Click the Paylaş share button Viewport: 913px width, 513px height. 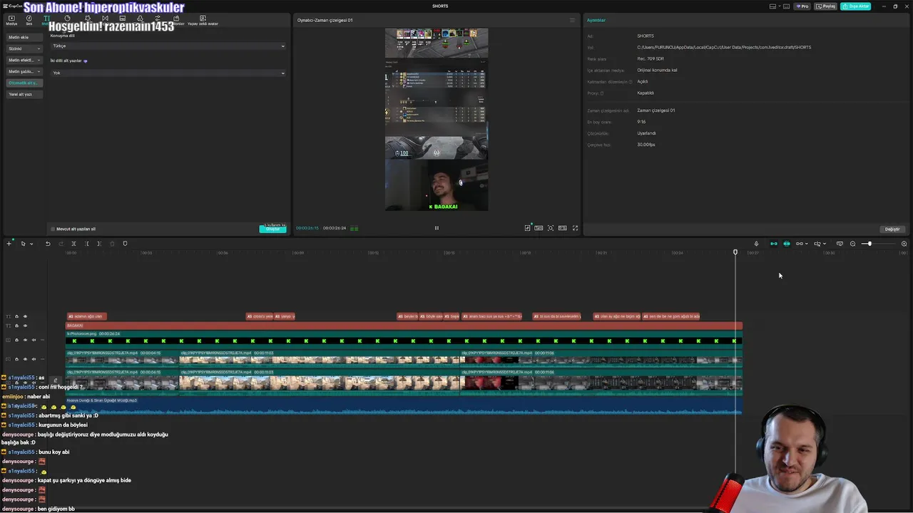(x=826, y=6)
